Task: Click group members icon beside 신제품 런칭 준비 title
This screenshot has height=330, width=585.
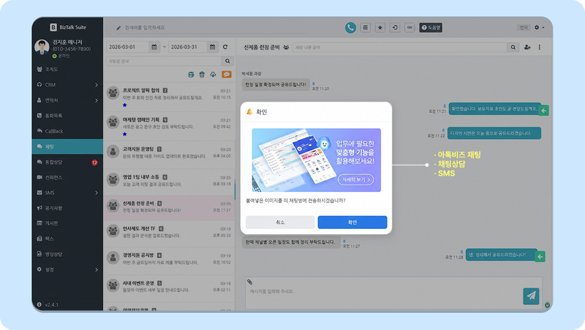Action: 286,48
